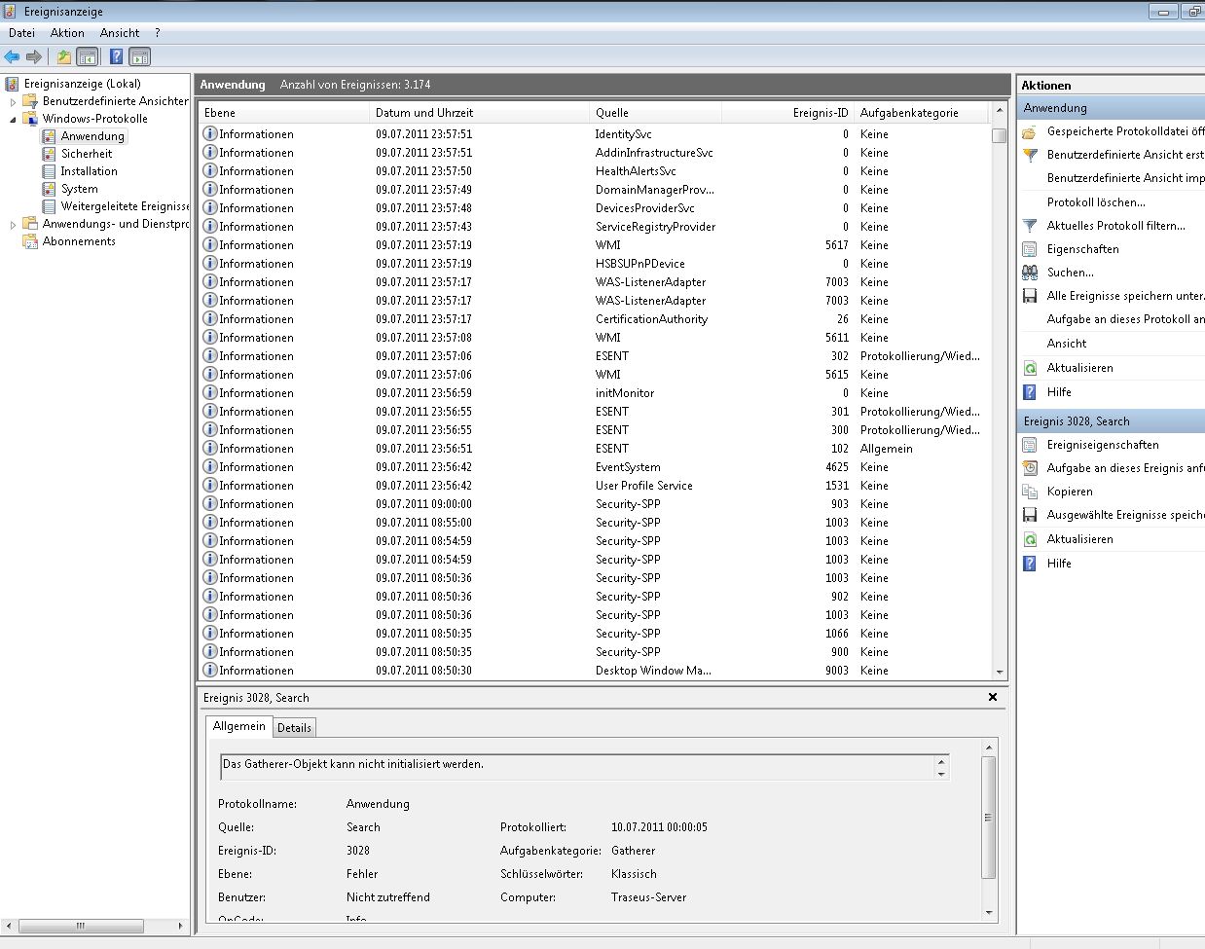Viewport: 1205px width, 949px height.
Task: Select Ereignisanzeige (Lokal) root node
Action: [82, 84]
